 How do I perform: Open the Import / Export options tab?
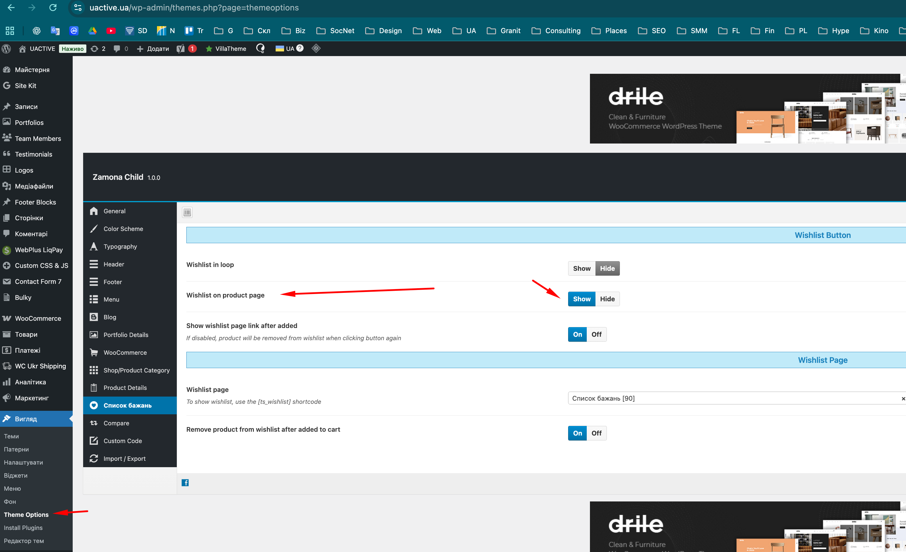point(124,458)
